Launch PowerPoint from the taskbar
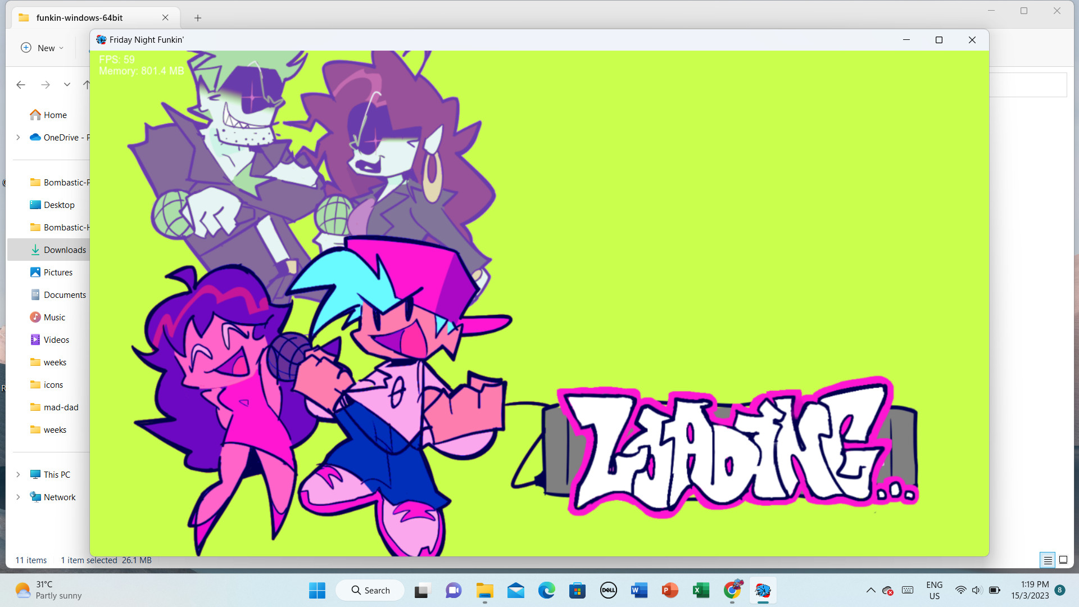1079x607 pixels. (x=670, y=590)
